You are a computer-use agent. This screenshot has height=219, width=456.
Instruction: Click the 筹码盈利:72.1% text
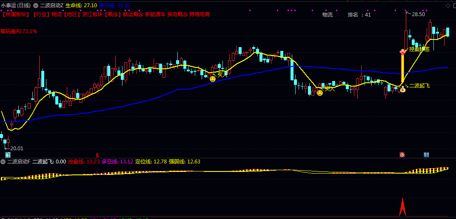point(19,31)
